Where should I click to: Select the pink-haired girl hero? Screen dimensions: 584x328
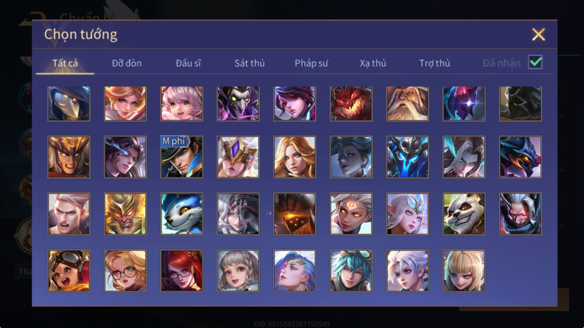(x=182, y=104)
